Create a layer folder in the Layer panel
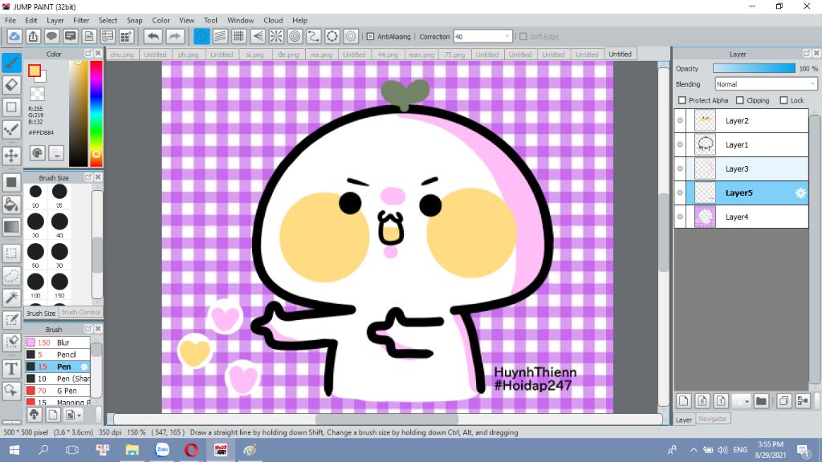 pos(761,401)
